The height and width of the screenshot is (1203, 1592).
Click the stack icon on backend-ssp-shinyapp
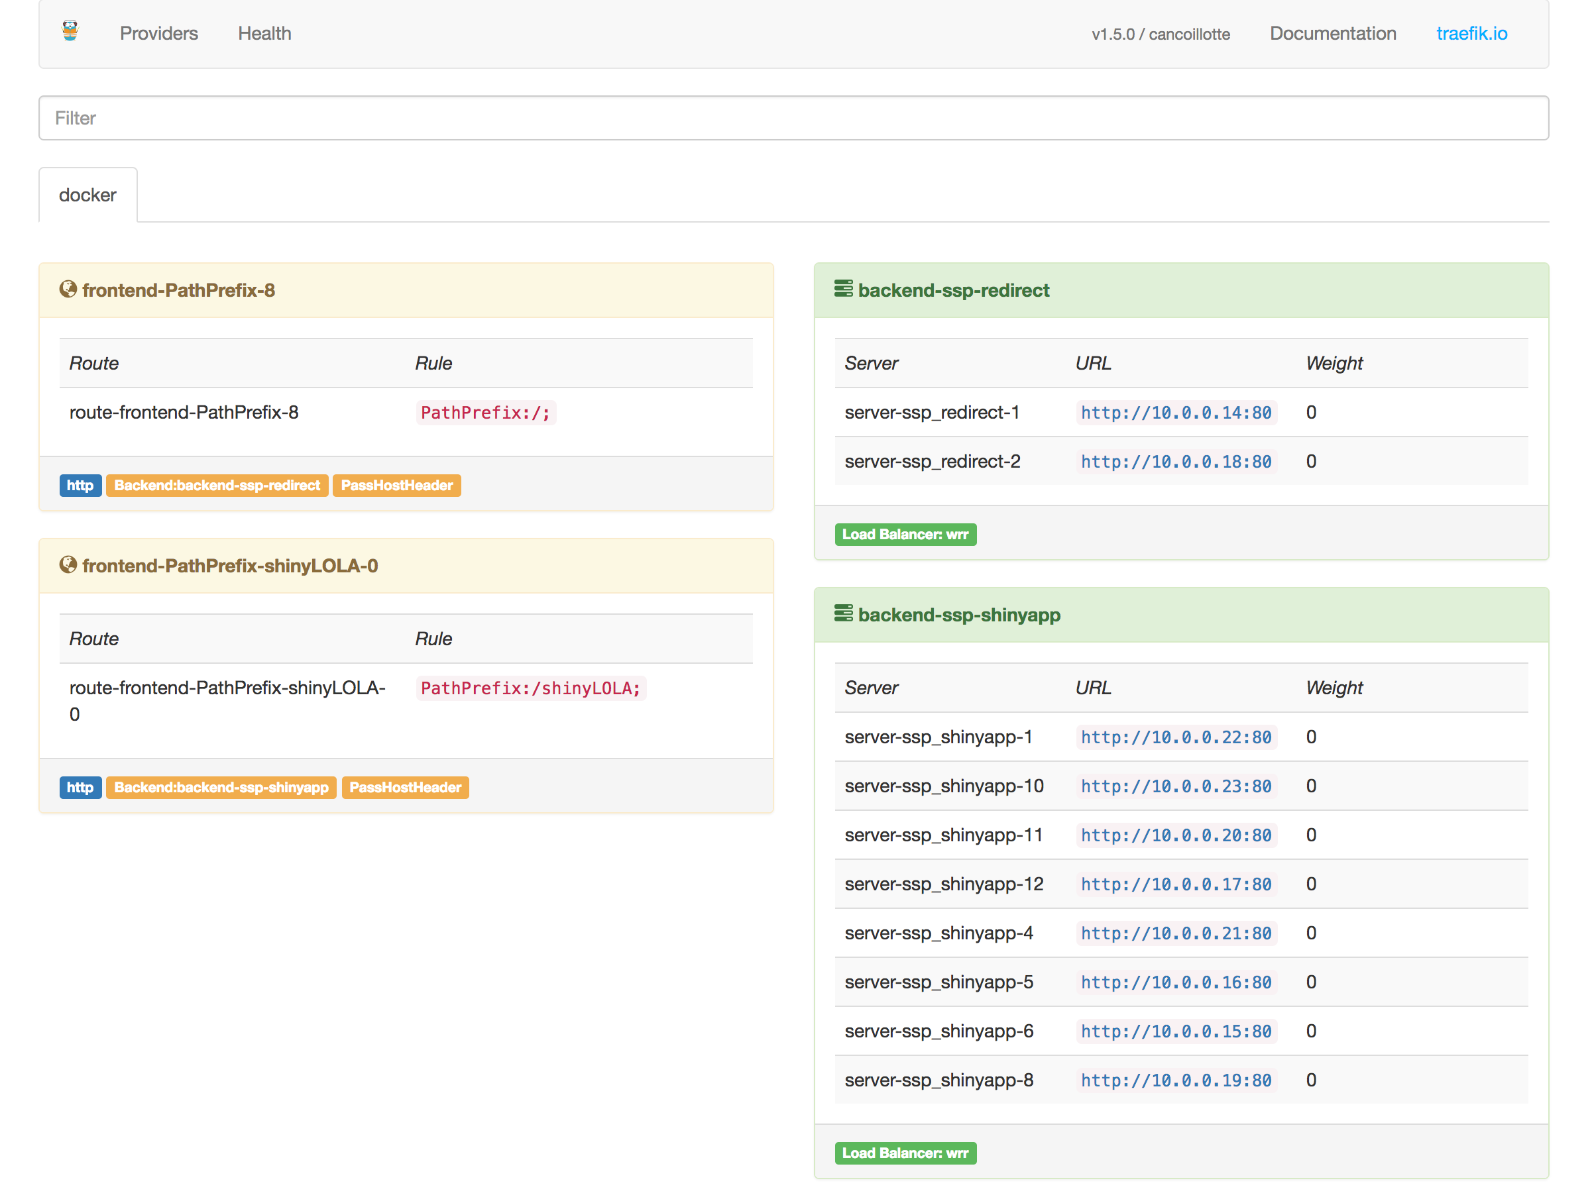844,613
